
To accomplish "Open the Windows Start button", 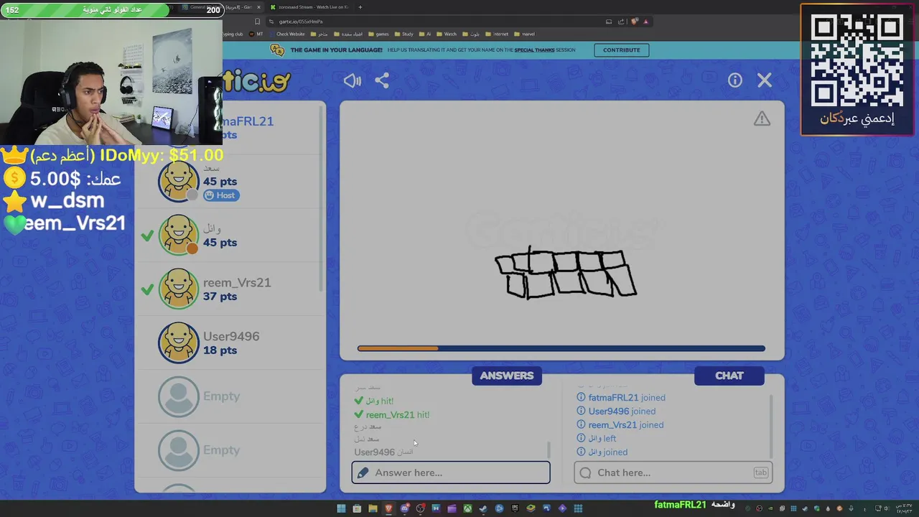I will pyautogui.click(x=341, y=508).
